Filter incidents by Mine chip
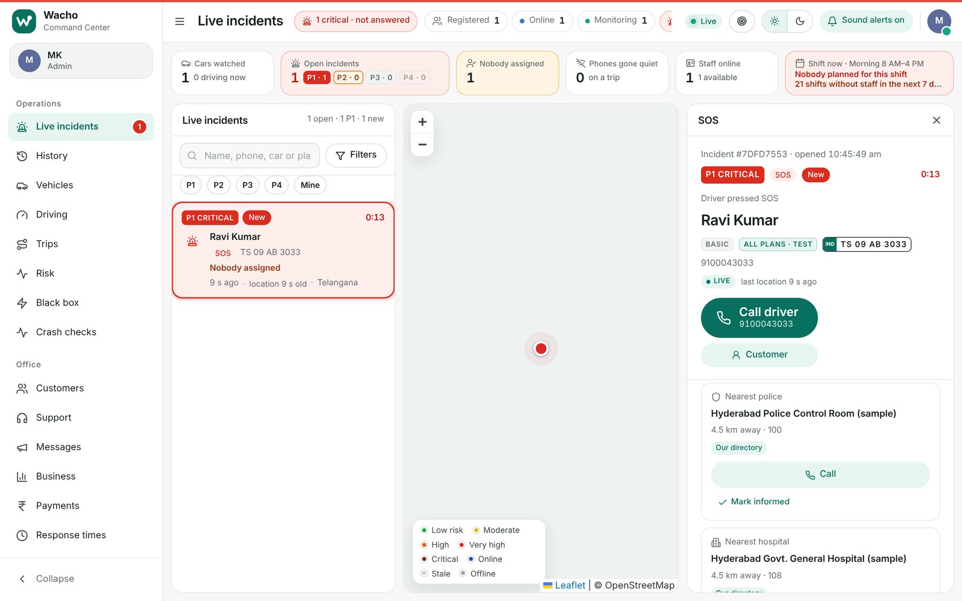Viewport: 962px width, 601px height. point(310,185)
